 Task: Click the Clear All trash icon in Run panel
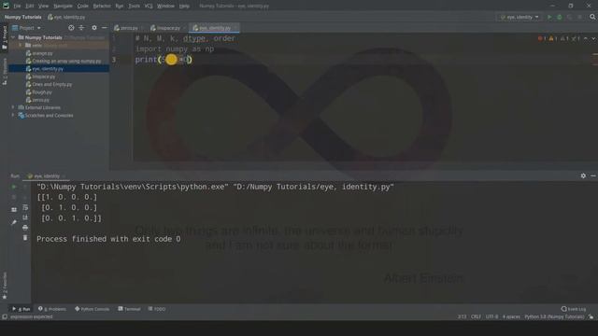point(25,238)
